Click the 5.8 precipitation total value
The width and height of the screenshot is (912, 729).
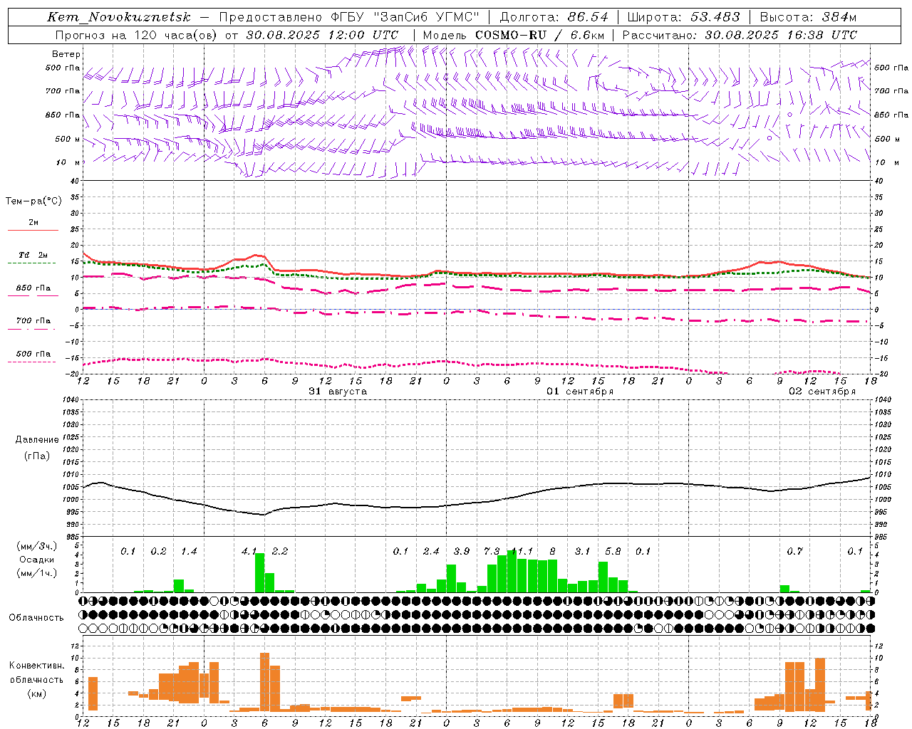click(x=613, y=552)
